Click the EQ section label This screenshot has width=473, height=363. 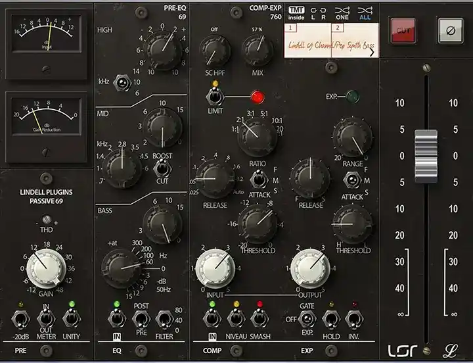[117, 351]
